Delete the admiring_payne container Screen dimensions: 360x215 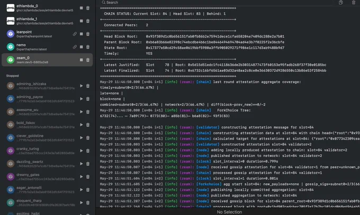(x=88, y=99)
